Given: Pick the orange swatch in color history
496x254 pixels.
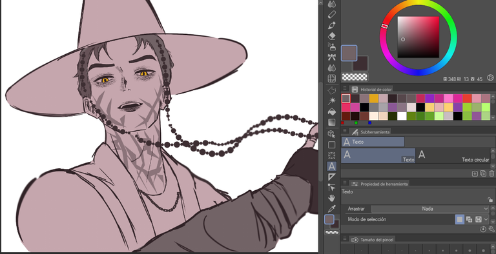Looking at the screenshot, I should pos(373,98).
